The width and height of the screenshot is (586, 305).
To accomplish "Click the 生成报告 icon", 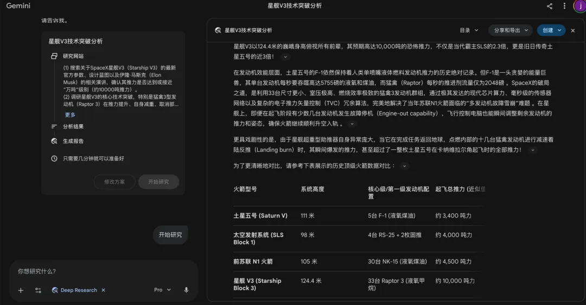I will click(x=54, y=141).
